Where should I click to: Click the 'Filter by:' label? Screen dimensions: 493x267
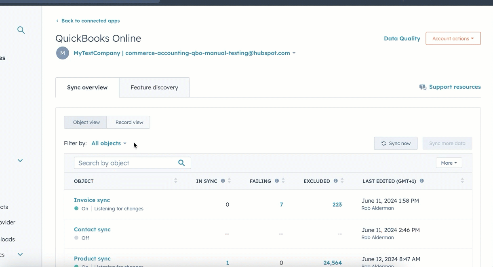coord(75,143)
